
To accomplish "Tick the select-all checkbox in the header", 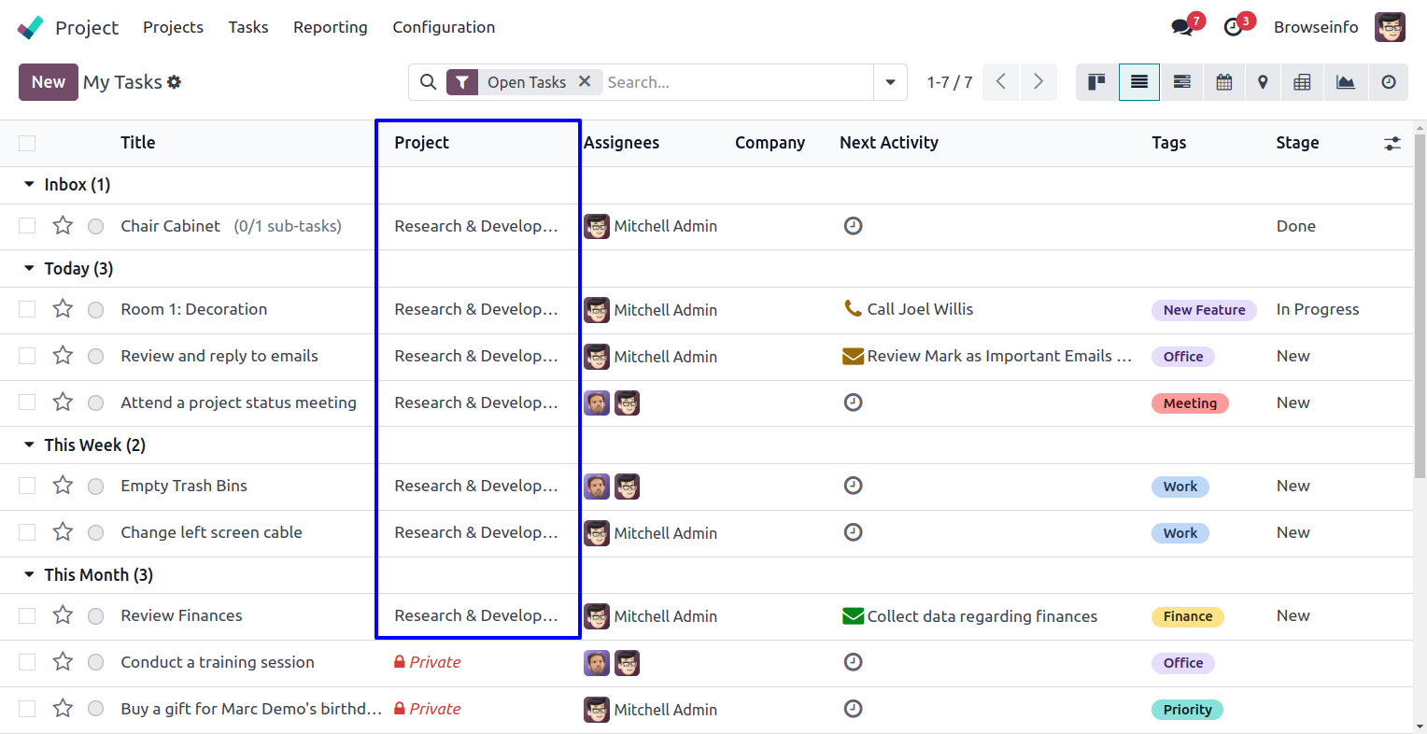I will (27, 143).
